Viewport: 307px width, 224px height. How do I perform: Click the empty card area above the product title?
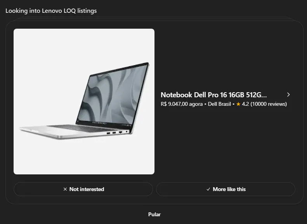point(225,59)
